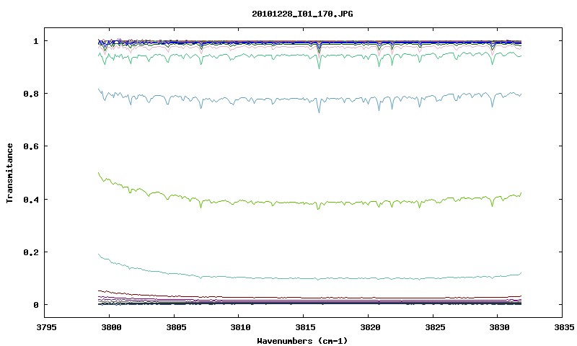Click the y-axis tick label 0
Screen dimensions: 577x346
[36, 305]
